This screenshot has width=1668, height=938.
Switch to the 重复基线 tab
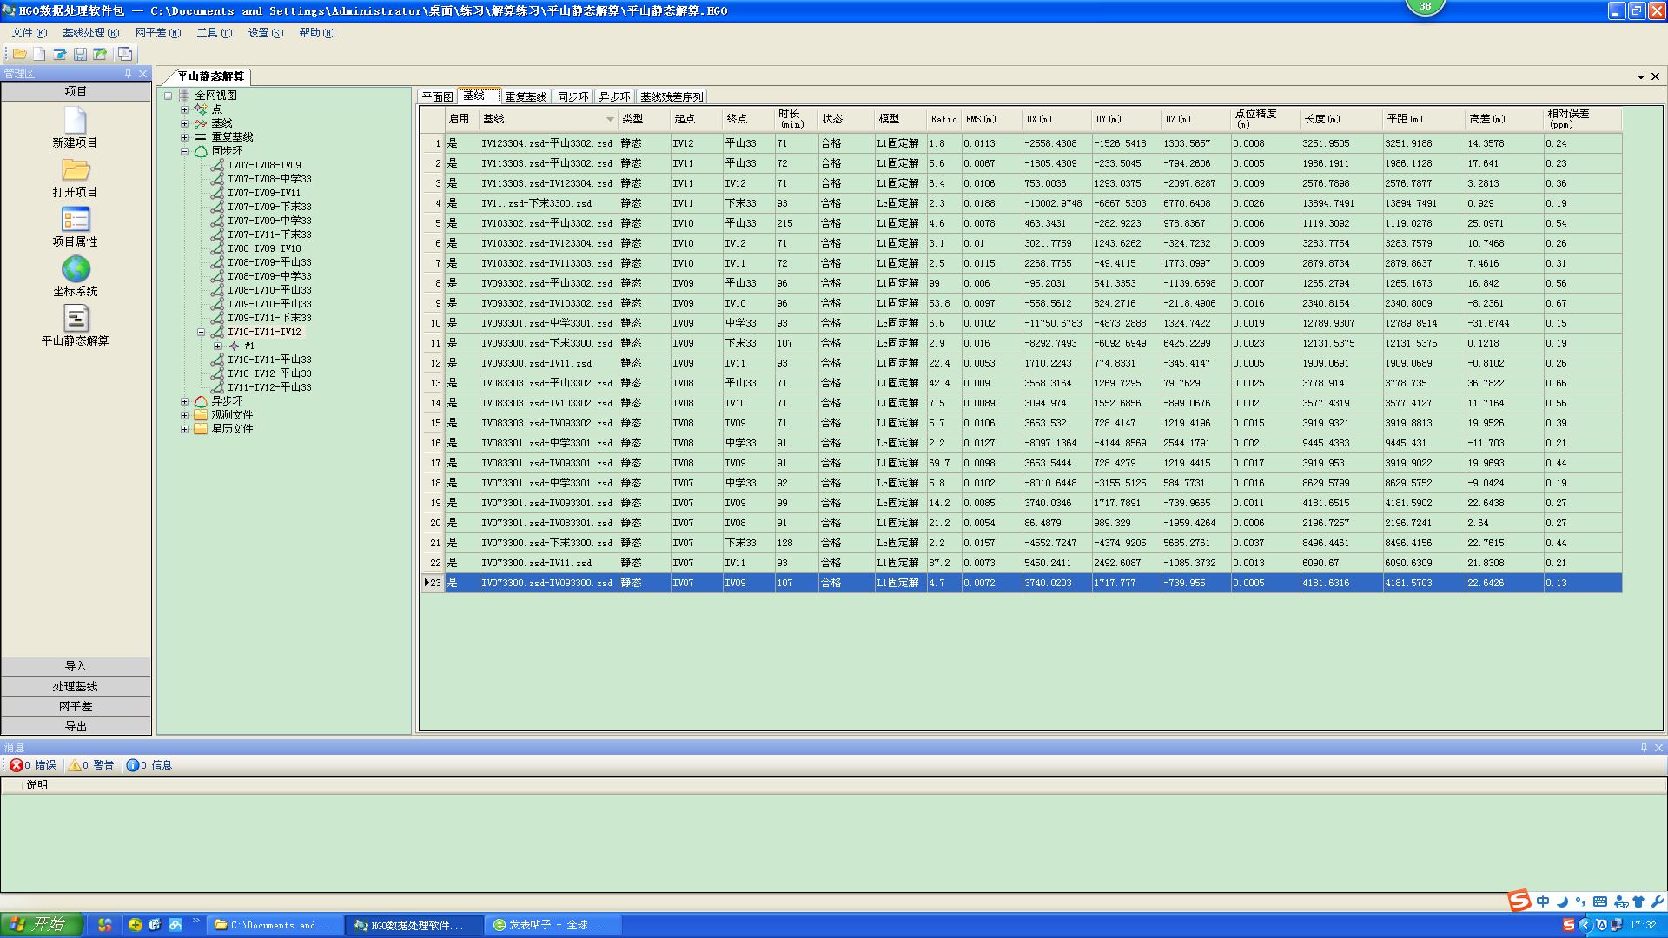526,96
